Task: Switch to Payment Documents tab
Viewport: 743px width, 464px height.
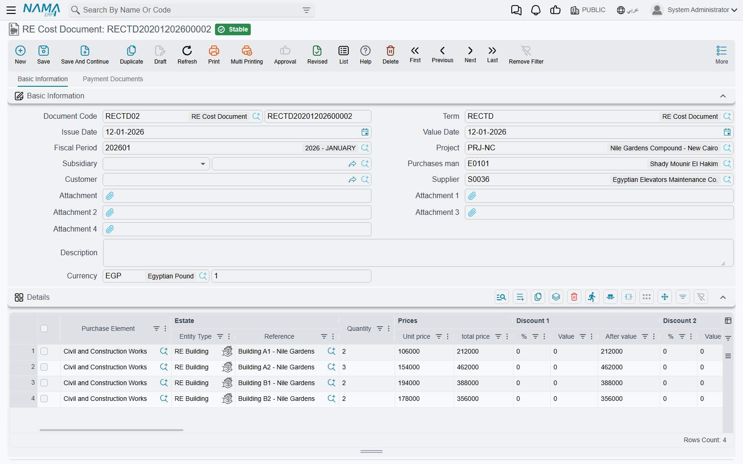Action: click(x=113, y=79)
